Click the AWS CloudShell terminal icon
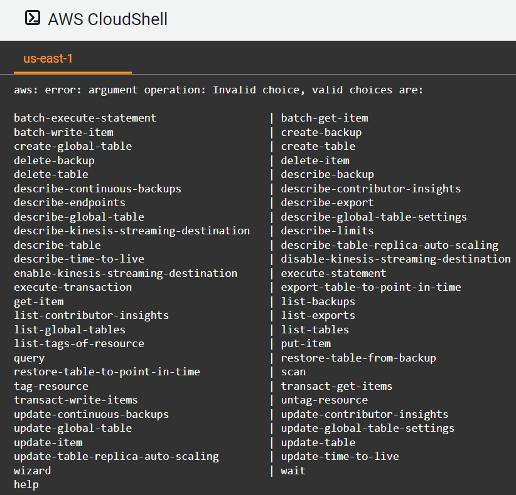The image size is (516, 495). click(33, 18)
